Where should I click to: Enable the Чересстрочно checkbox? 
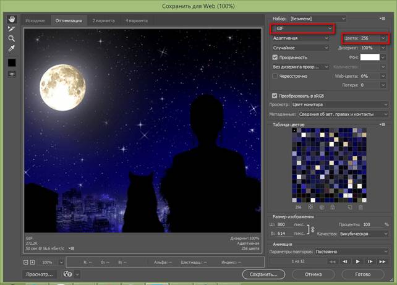click(x=275, y=75)
